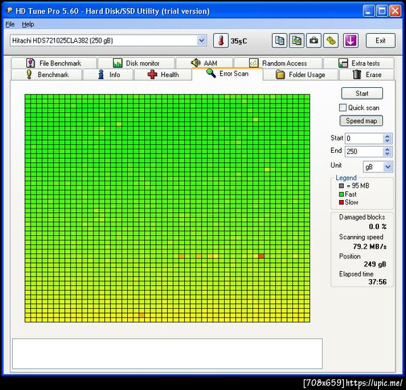
Task: Click the empty log text box below grid
Action: 167,354
